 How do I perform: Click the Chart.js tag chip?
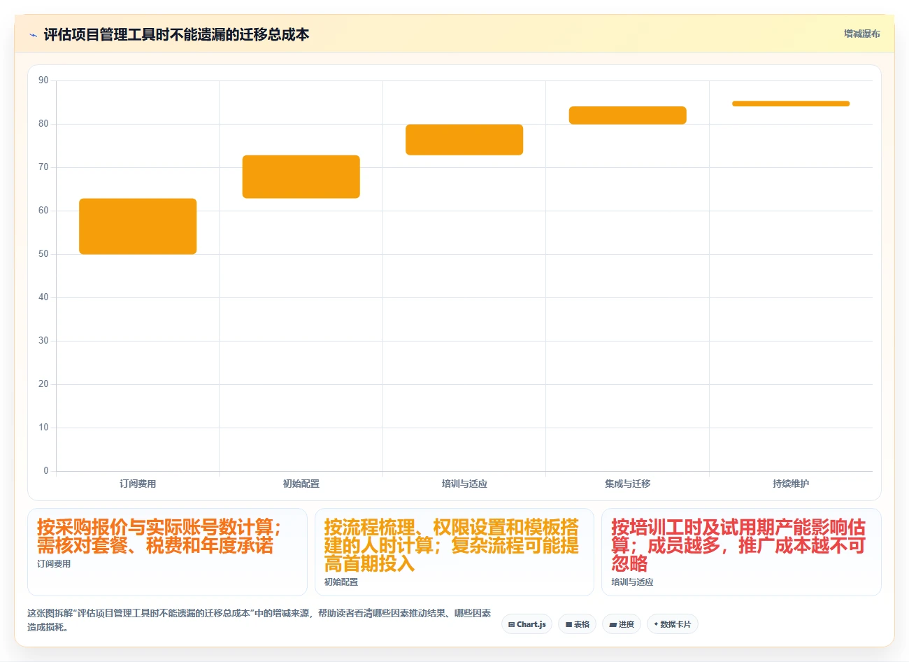coord(527,624)
